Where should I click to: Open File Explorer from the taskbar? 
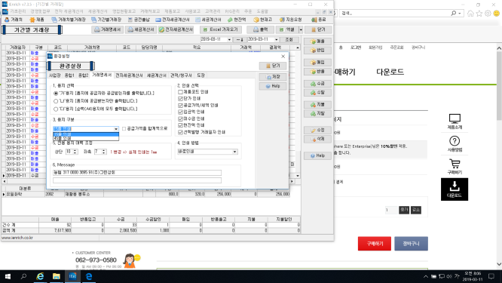(x=57, y=276)
